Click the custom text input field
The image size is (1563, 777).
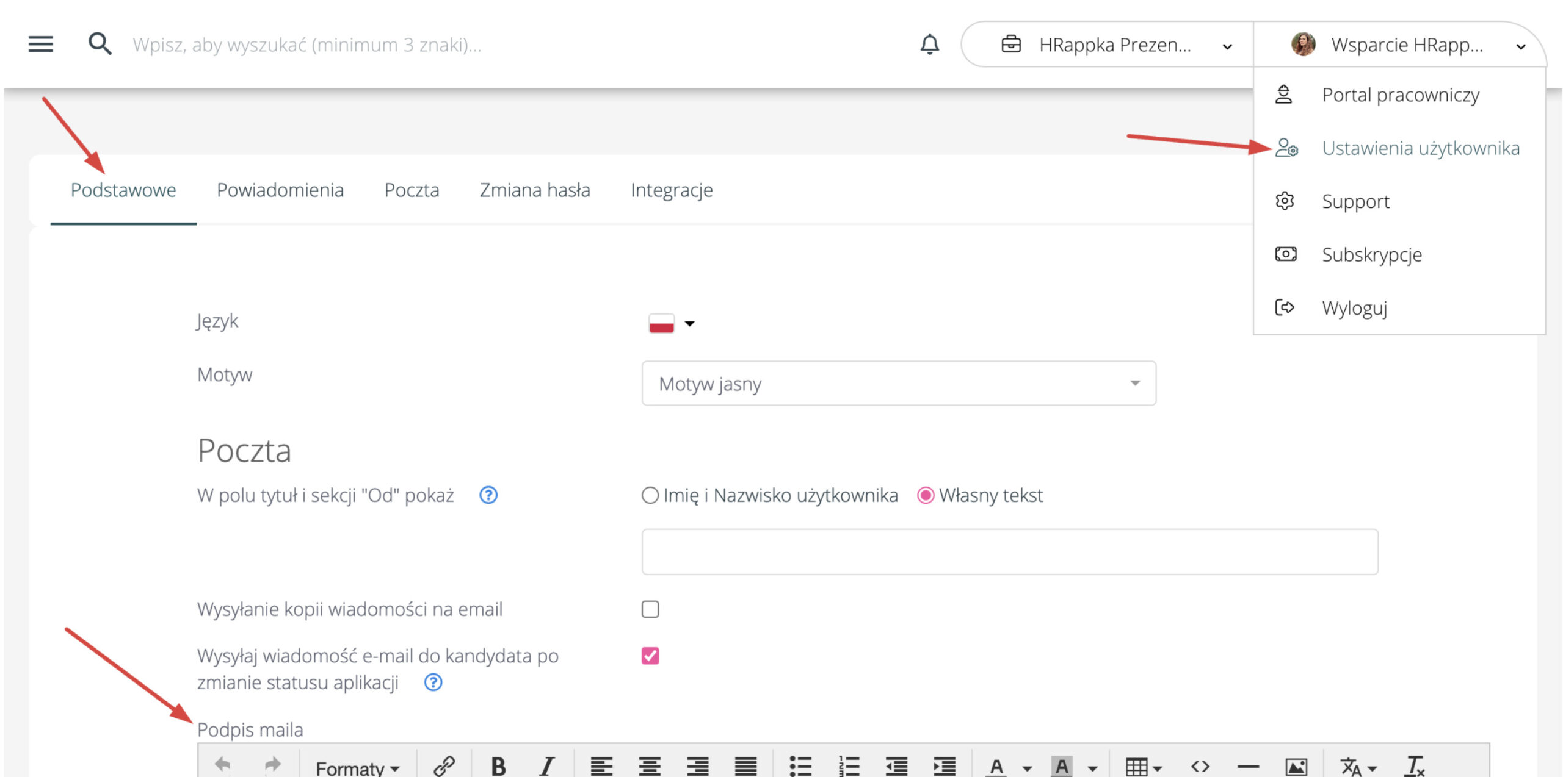[1009, 551]
